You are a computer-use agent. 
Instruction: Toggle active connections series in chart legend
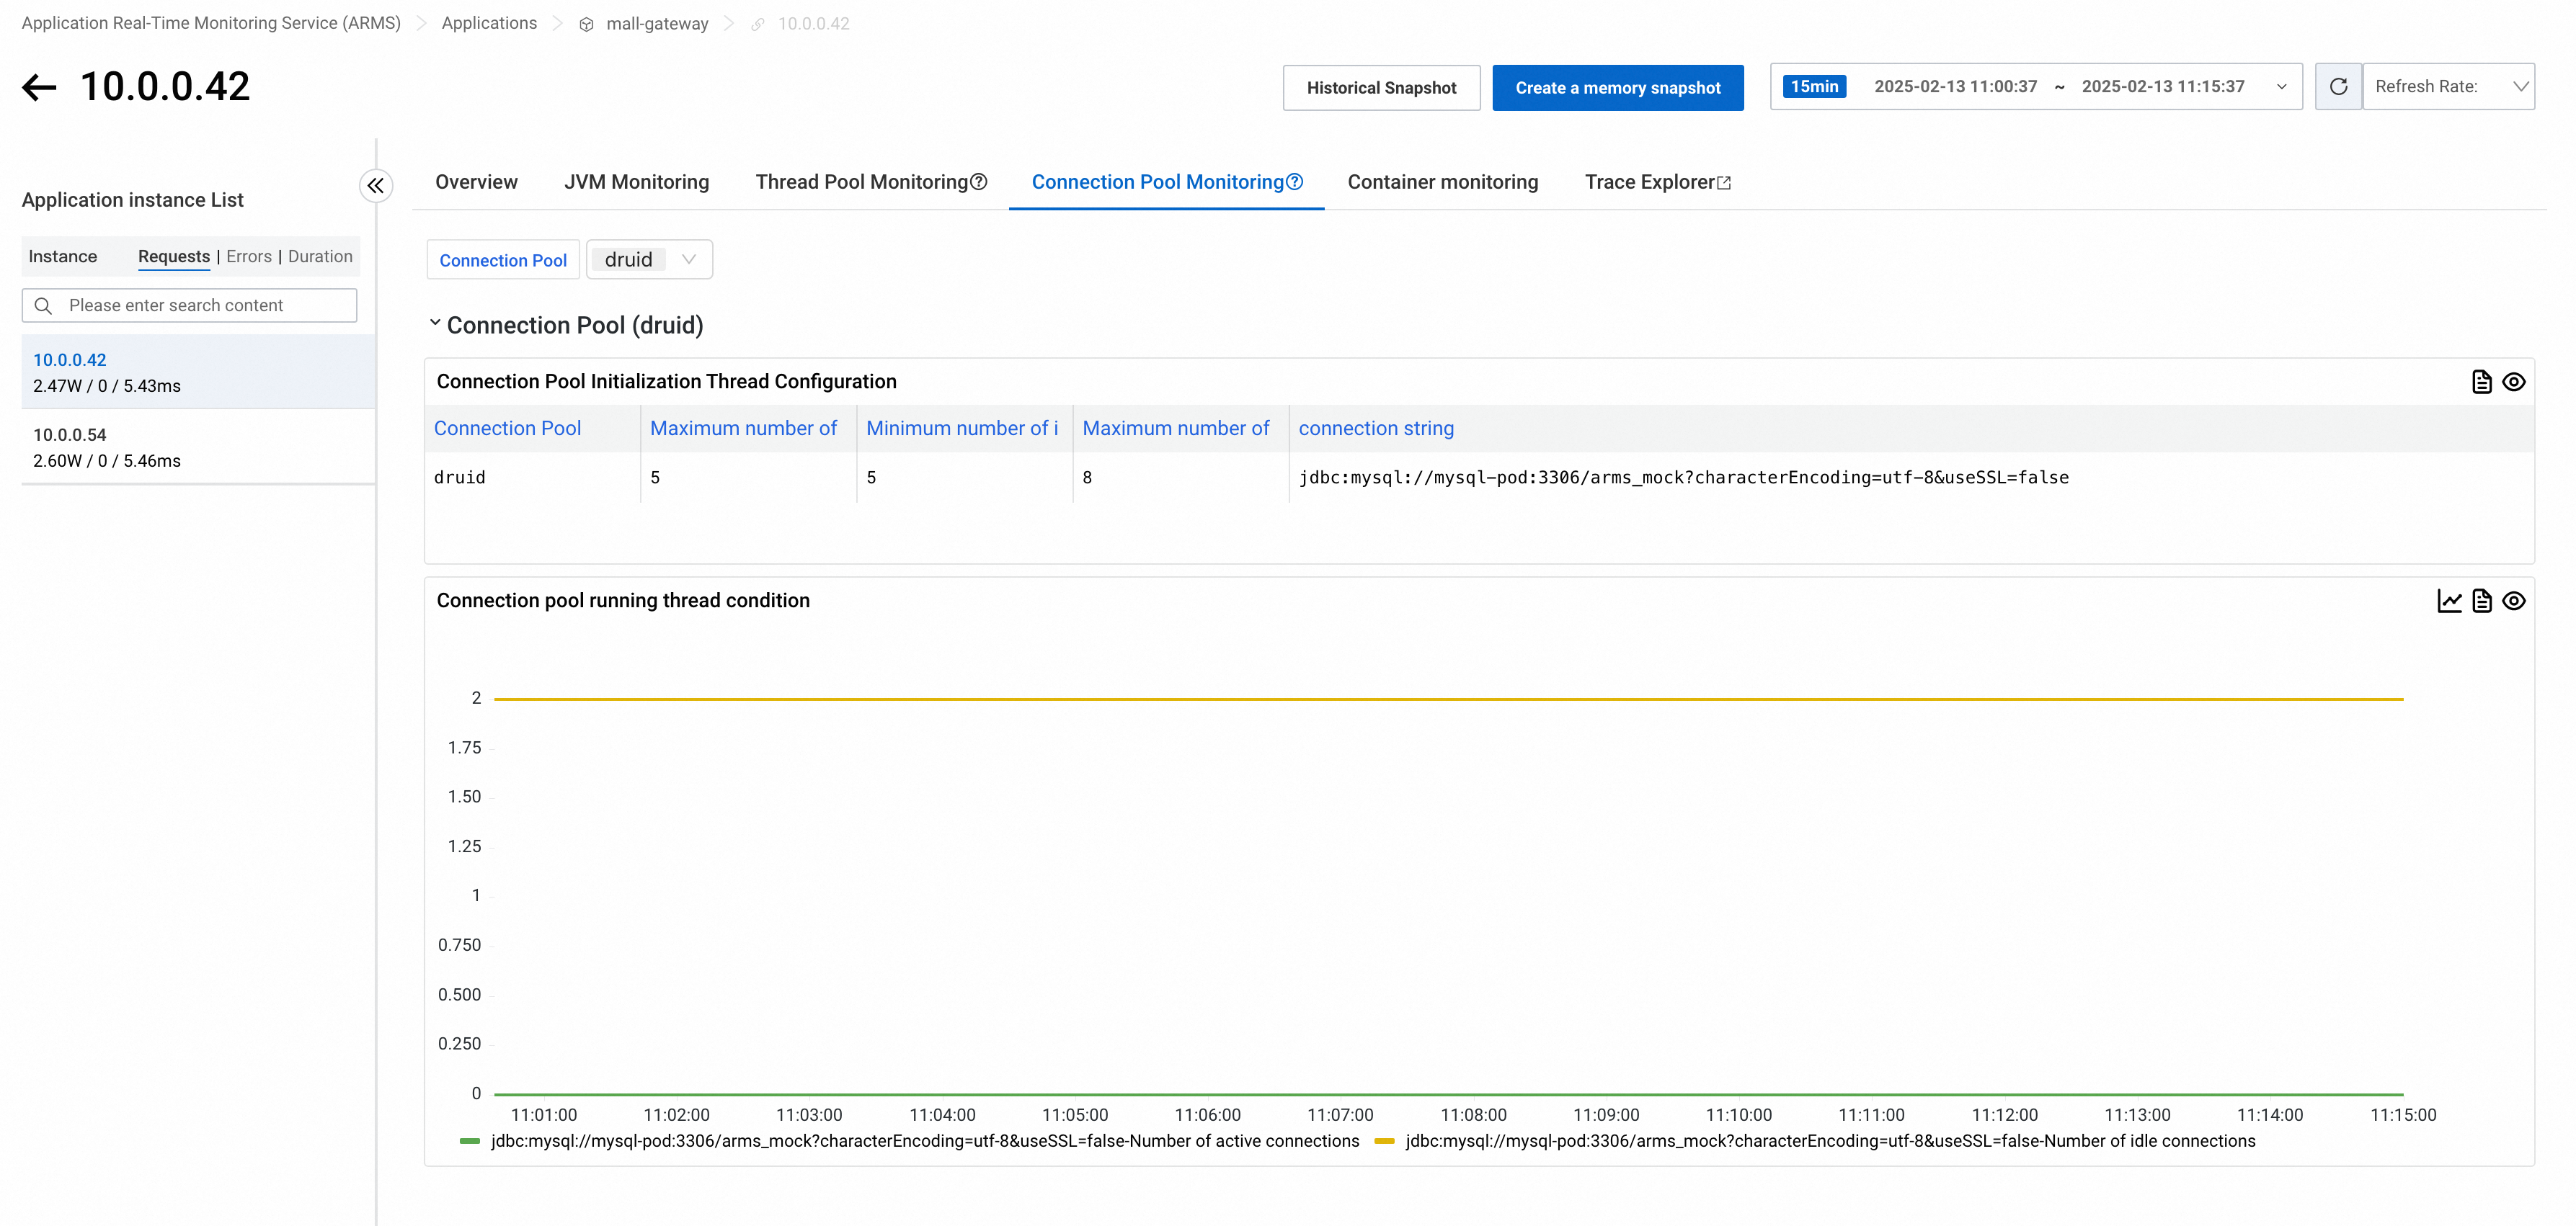[924, 1141]
